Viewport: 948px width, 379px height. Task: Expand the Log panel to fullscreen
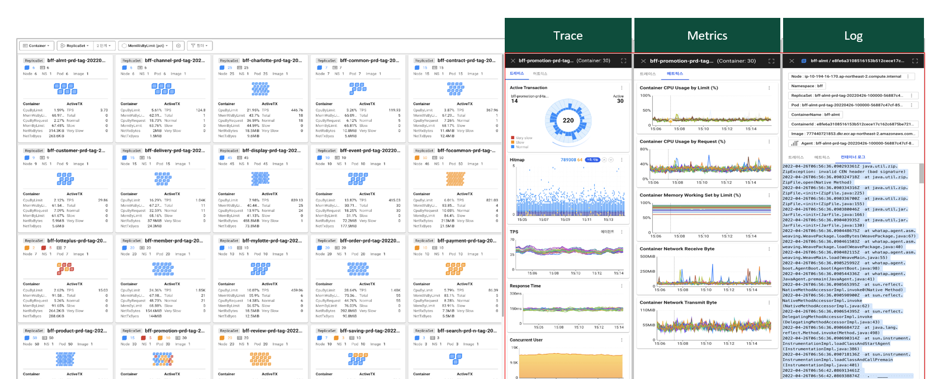coord(914,61)
